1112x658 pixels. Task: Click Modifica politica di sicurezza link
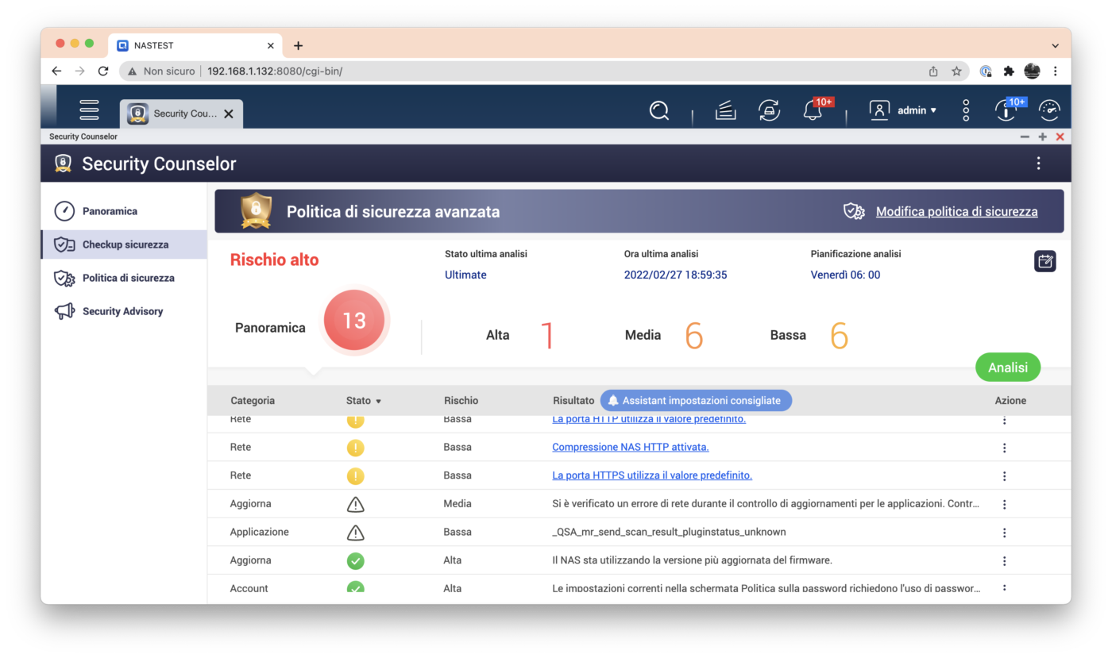(x=956, y=212)
